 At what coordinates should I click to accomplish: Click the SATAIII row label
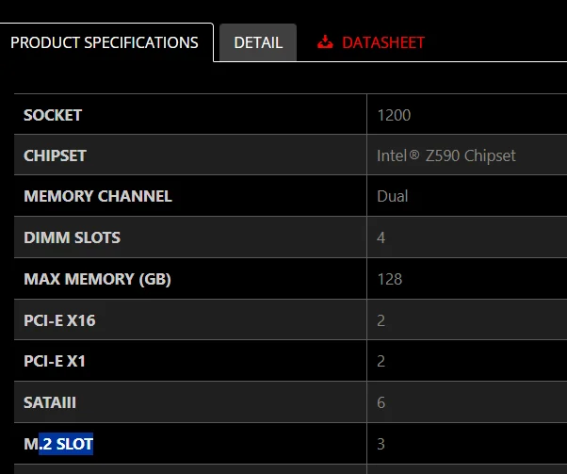pyautogui.click(x=51, y=402)
